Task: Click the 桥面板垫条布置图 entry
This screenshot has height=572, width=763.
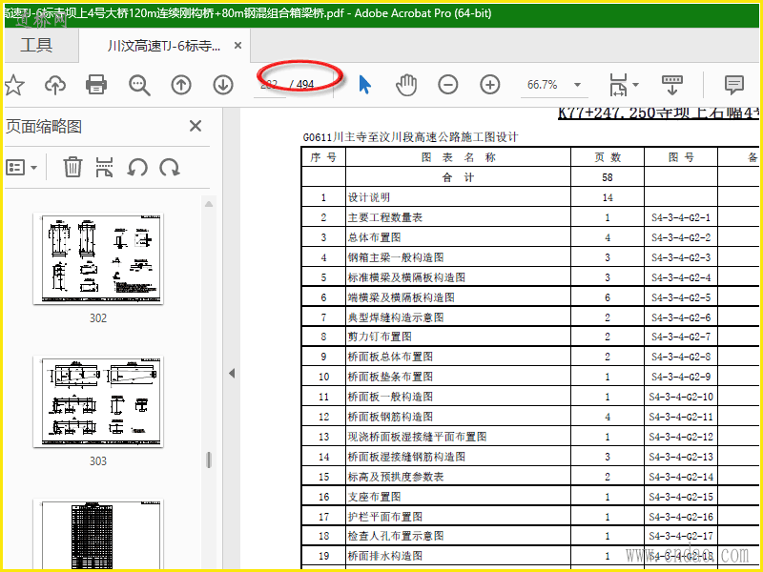Action: point(390,376)
